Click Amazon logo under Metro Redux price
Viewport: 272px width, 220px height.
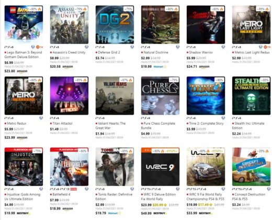click(x=22, y=138)
